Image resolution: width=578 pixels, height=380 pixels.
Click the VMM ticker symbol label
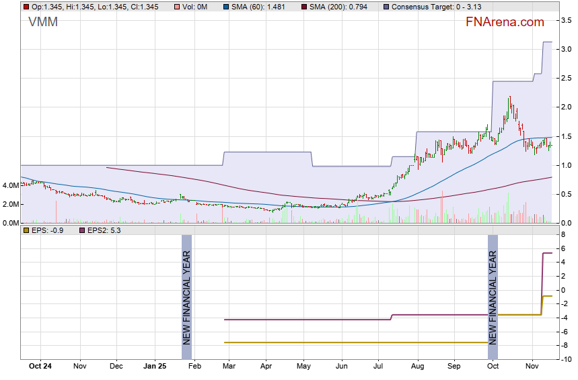(x=43, y=22)
